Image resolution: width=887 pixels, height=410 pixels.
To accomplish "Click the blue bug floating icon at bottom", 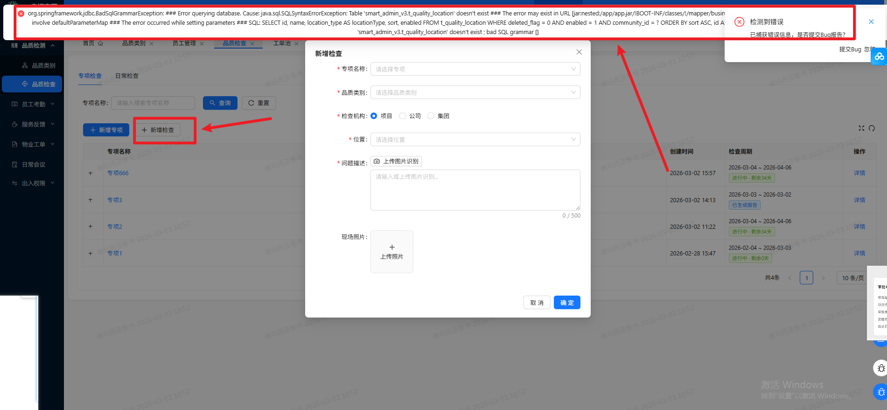I will 880,392.
